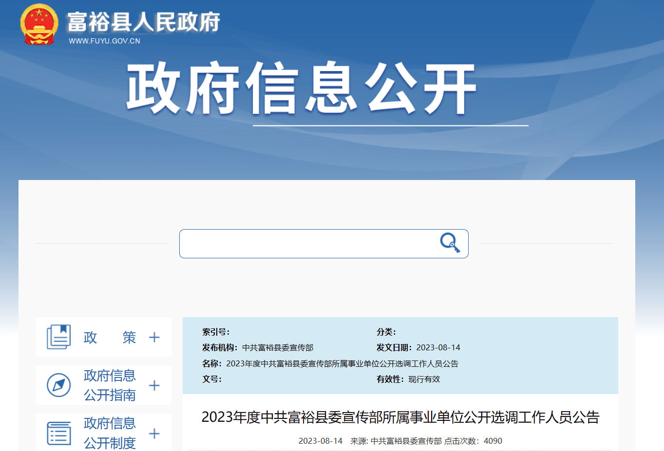Click the 现行有效 validity status

click(x=424, y=379)
